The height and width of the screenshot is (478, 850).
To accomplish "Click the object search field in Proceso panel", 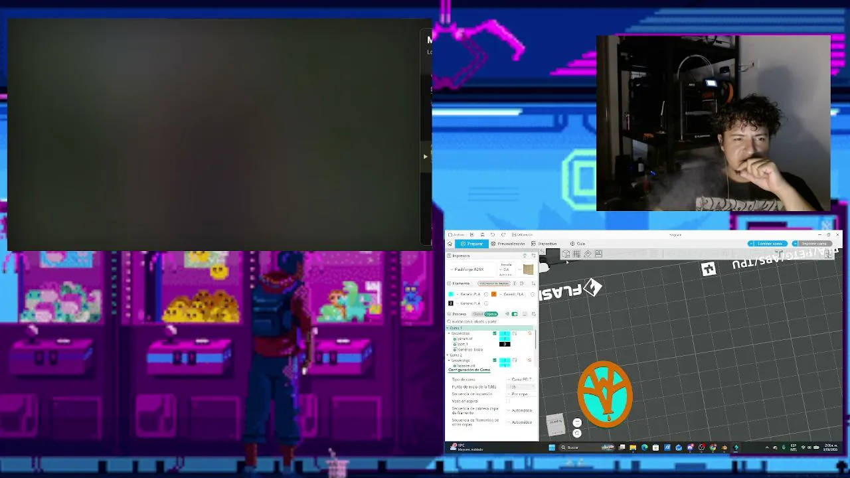I will [490, 321].
